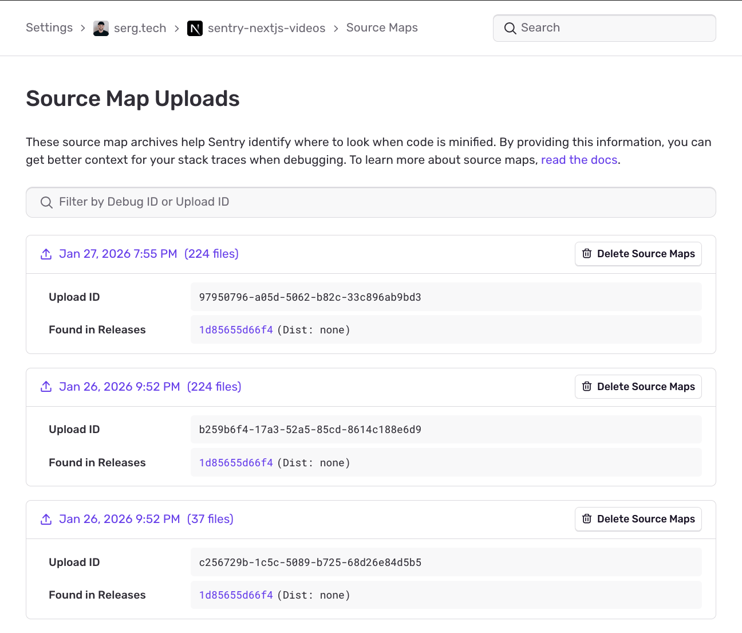Screen dimensions: 742x633
Task: Open release 1d85655d66f4 from the 37 files upload
Action: click(235, 595)
